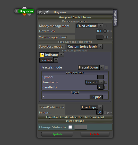Viewport: 138px width, 145px height.
Task: Click the pink input dot above Buy now block
Action: coord(24,8)
